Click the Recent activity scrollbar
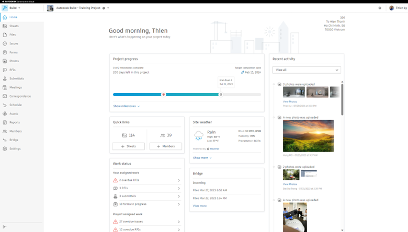The width and height of the screenshot is (408, 232). 342,99
